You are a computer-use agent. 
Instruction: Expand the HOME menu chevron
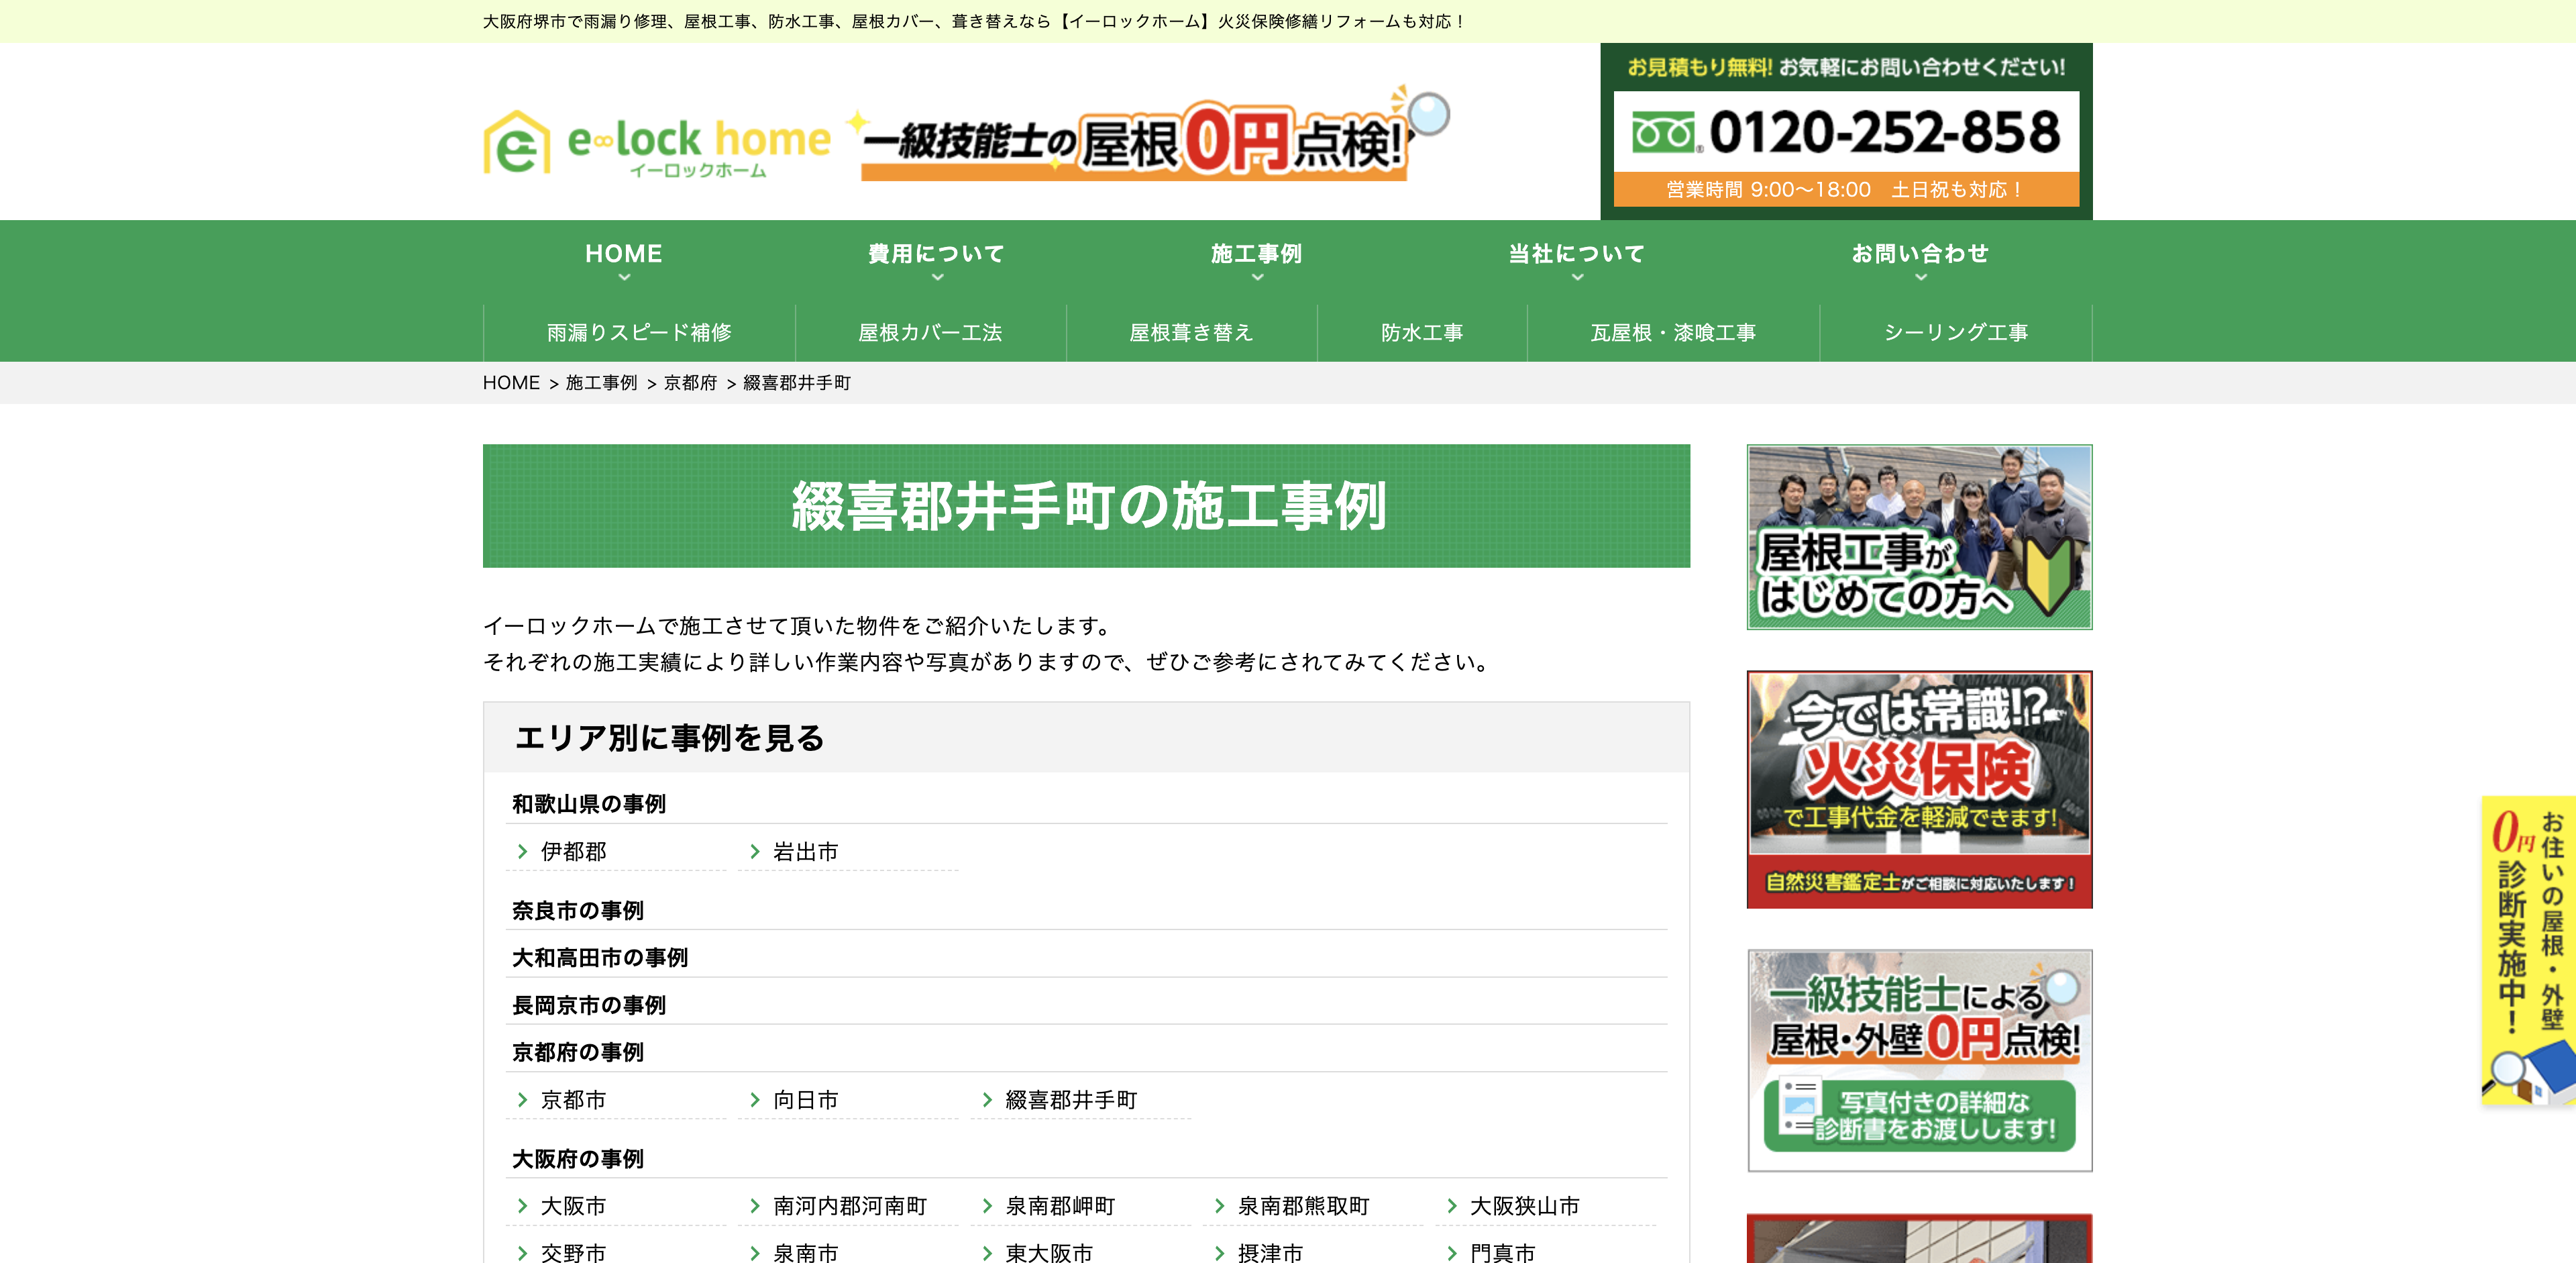coord(624,278)
